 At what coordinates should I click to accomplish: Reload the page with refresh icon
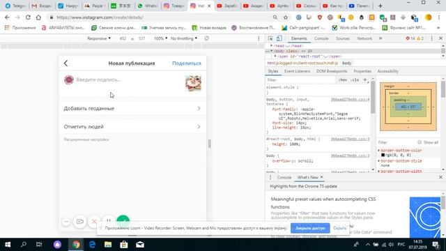28,17
